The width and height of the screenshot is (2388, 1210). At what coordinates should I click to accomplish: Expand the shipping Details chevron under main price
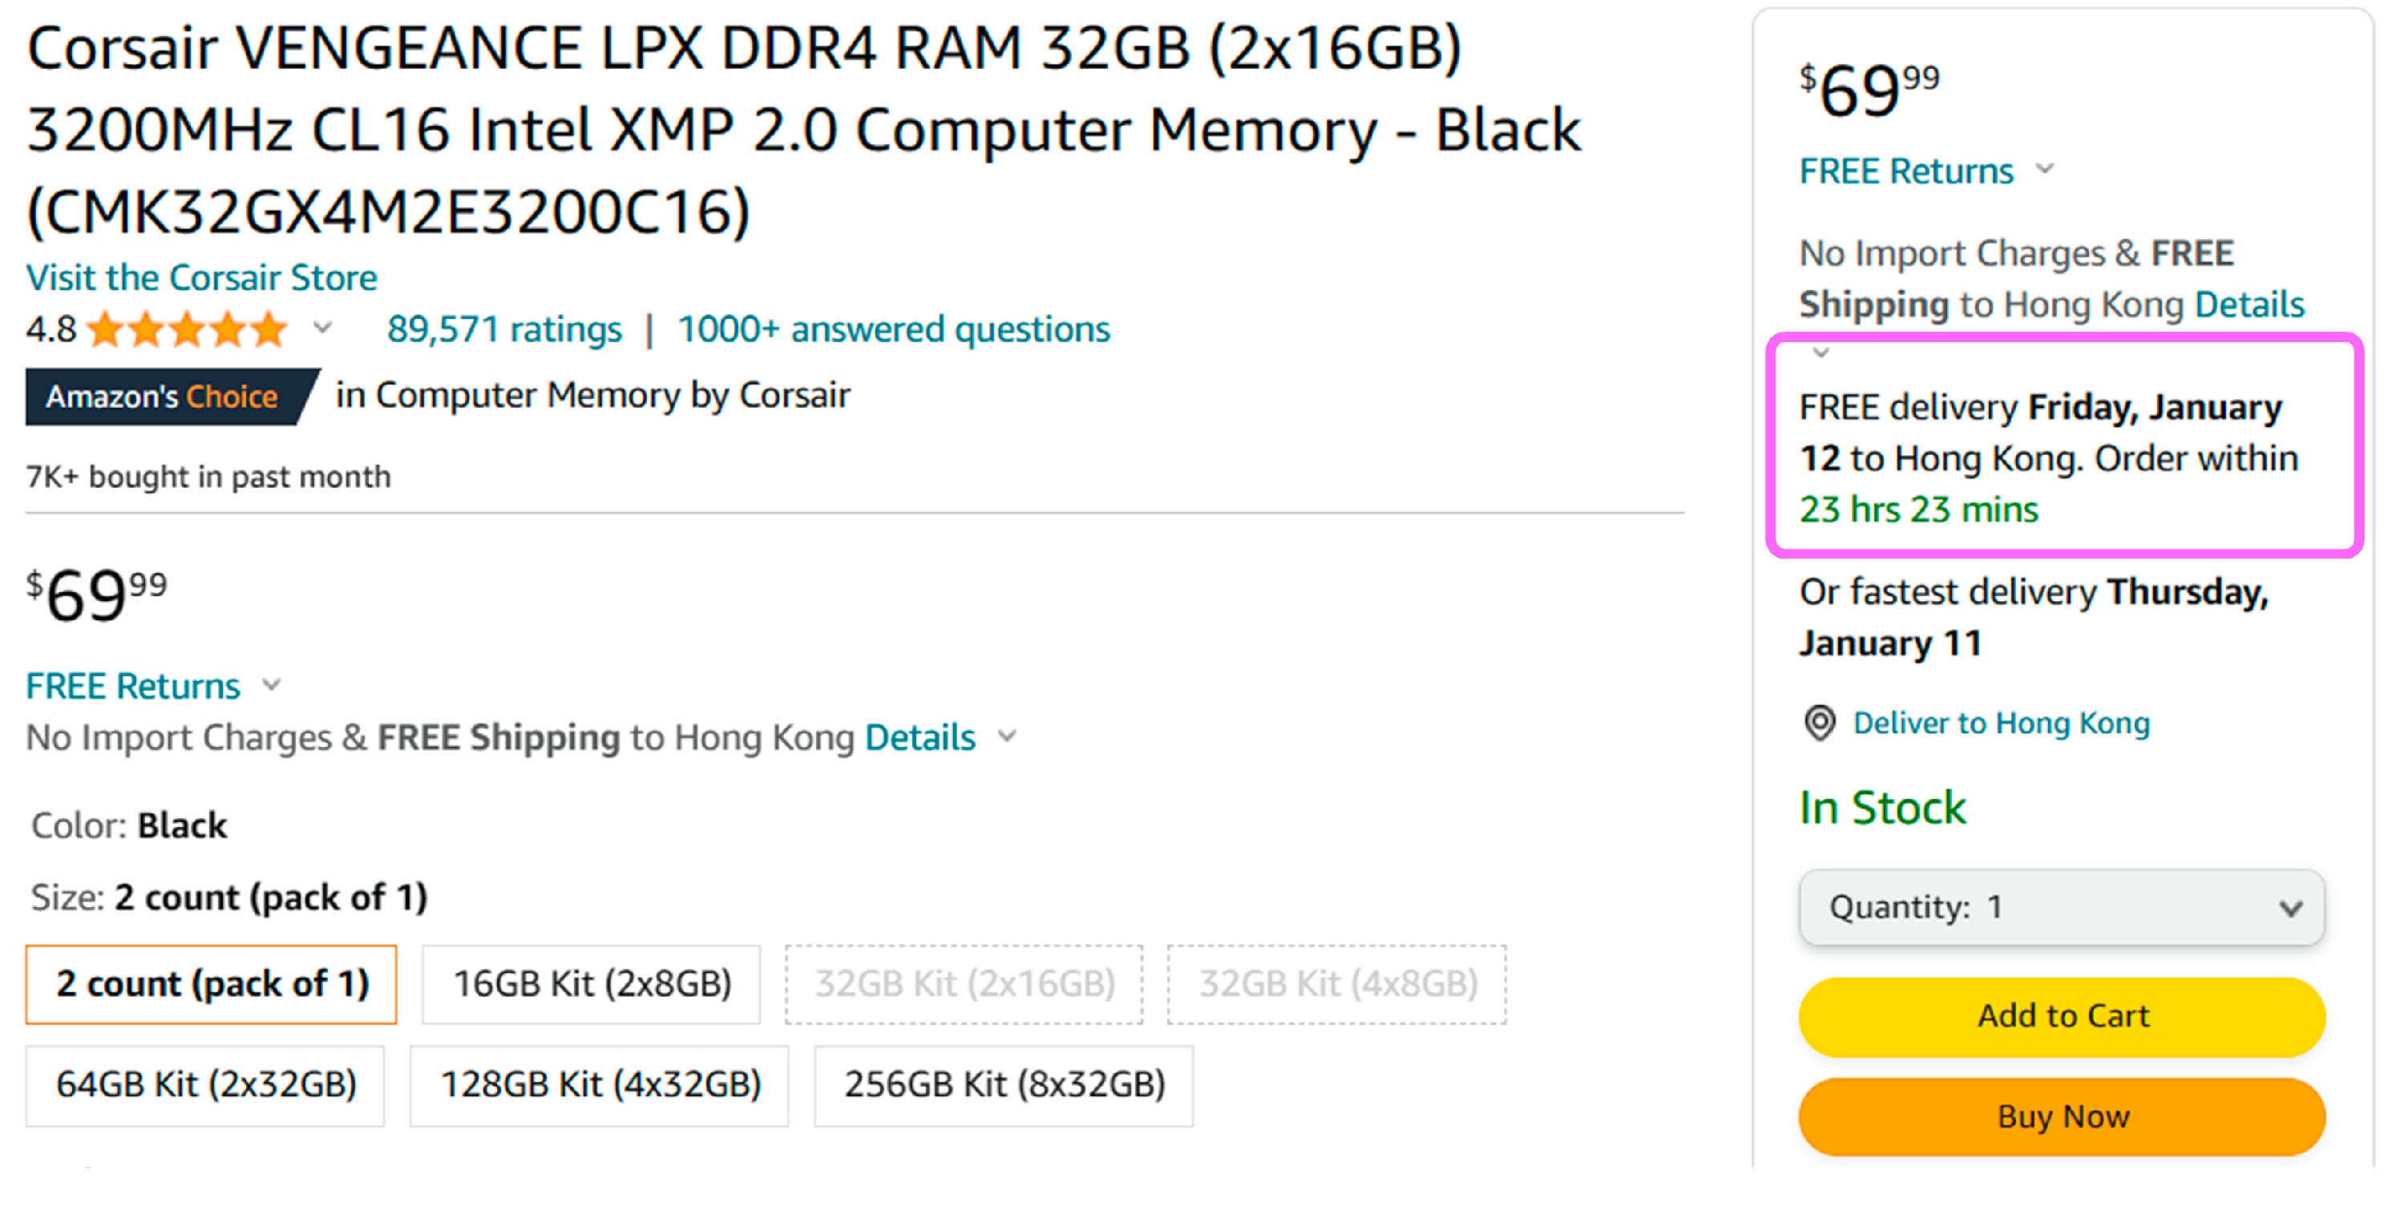[x=1007, y=737]
